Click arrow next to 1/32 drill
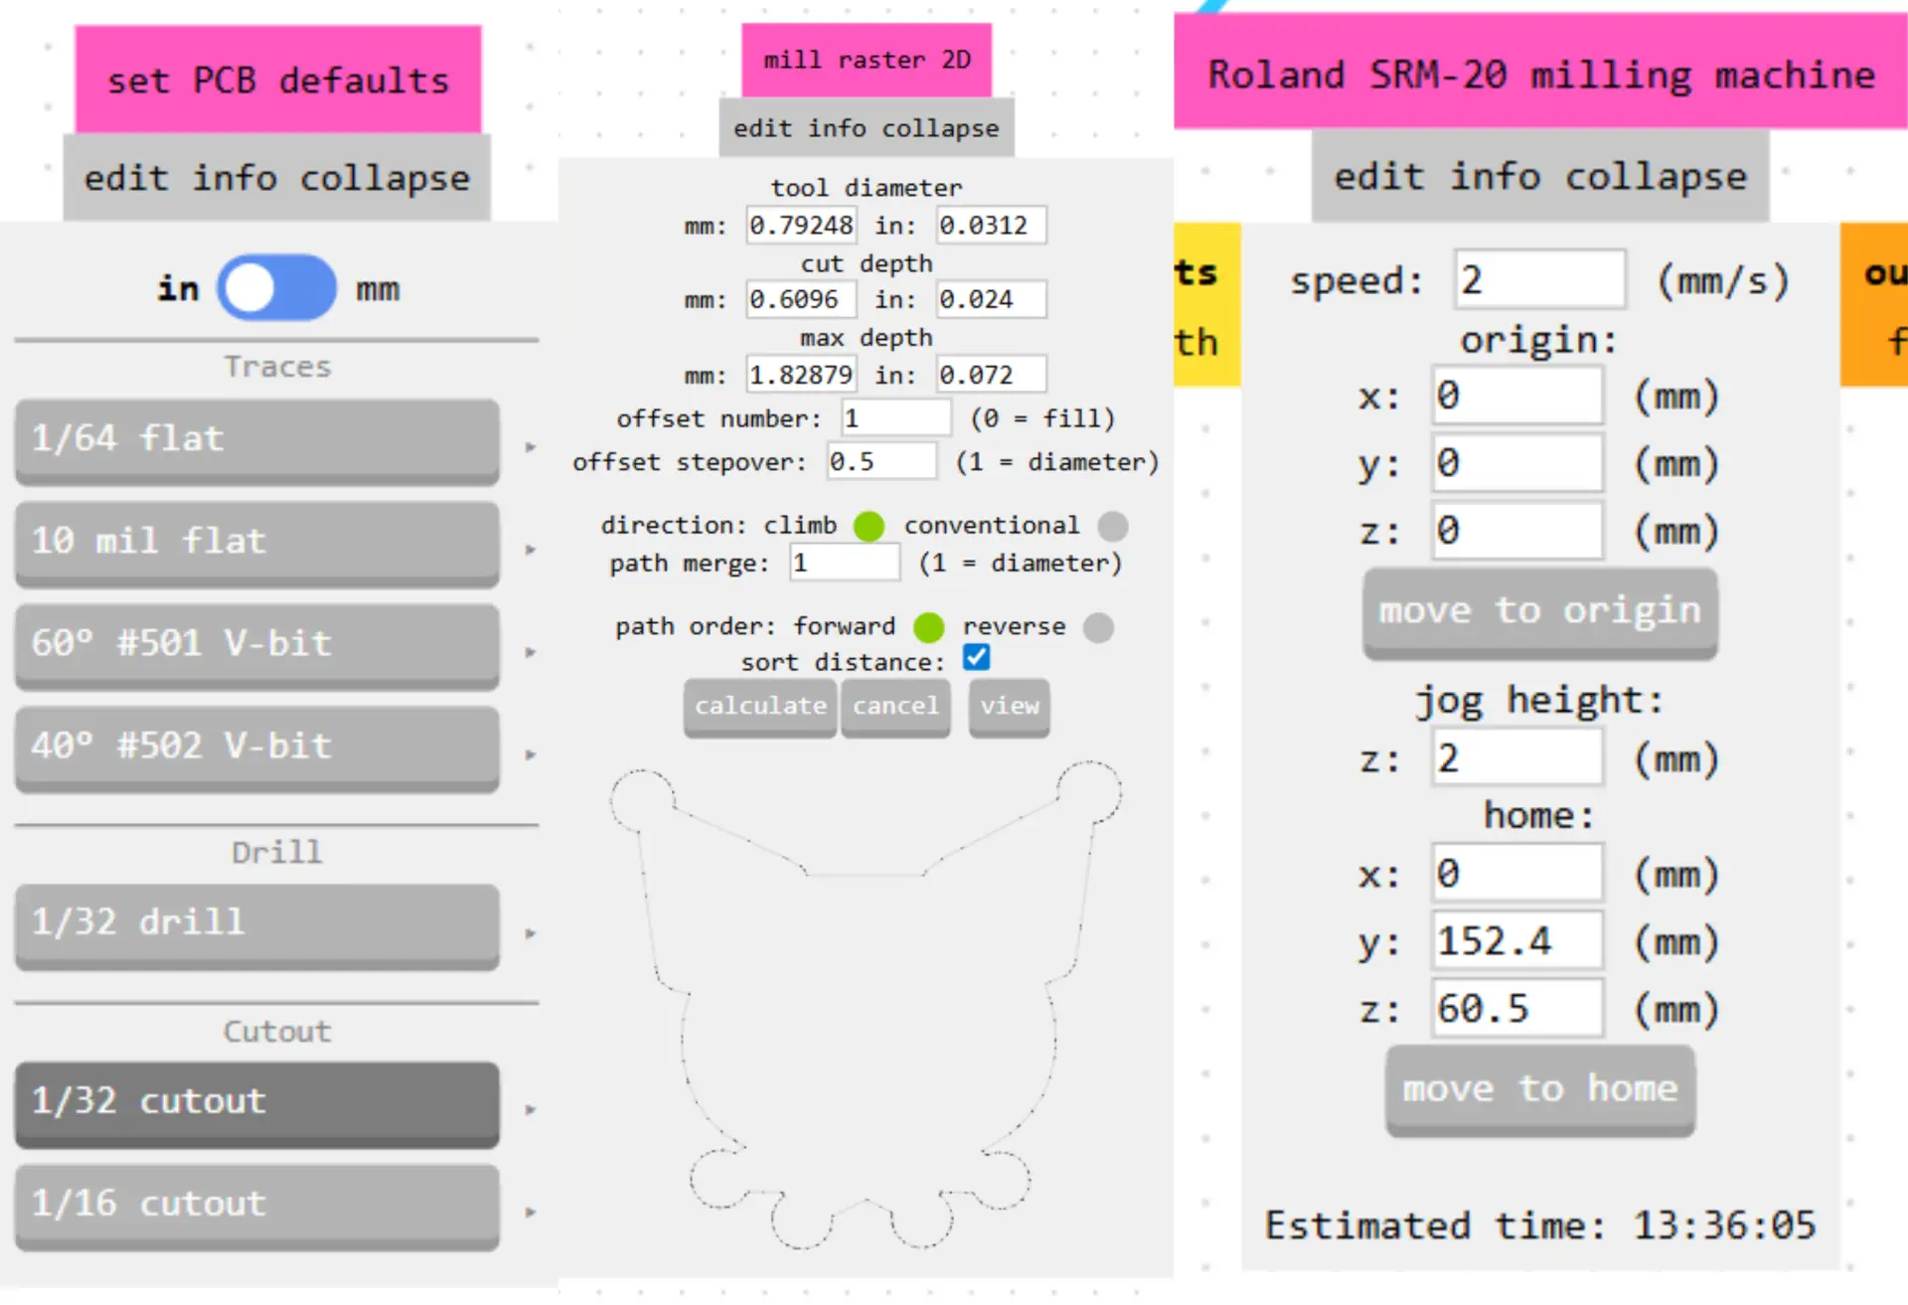 pyautogui.click(x=531, y=933)
